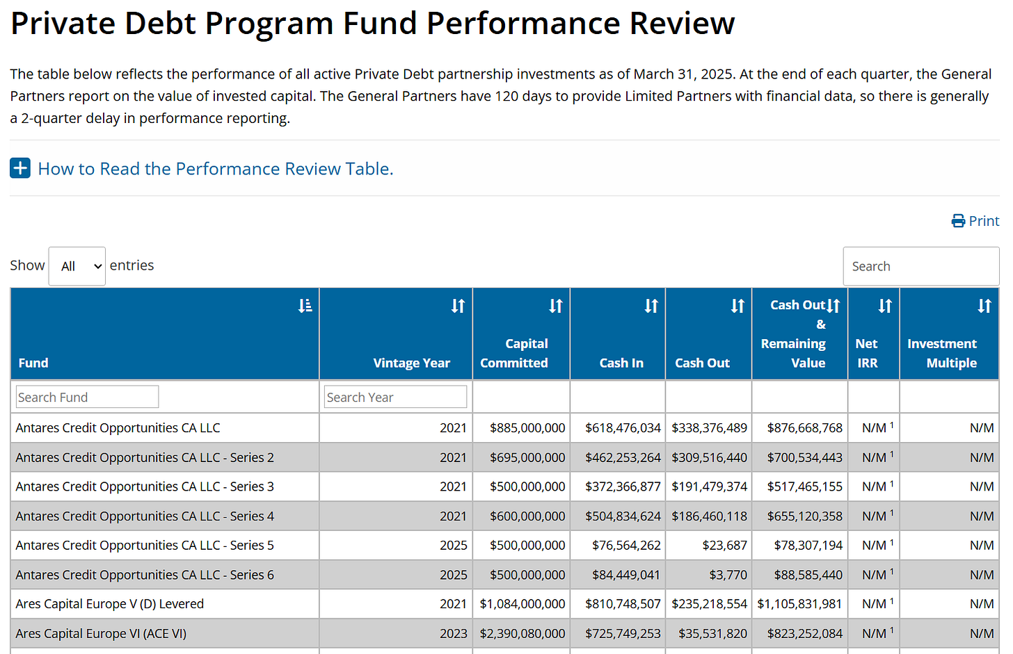
Task: Sort by Cash Out & Remaining Value icon
Action: [833, 306]
